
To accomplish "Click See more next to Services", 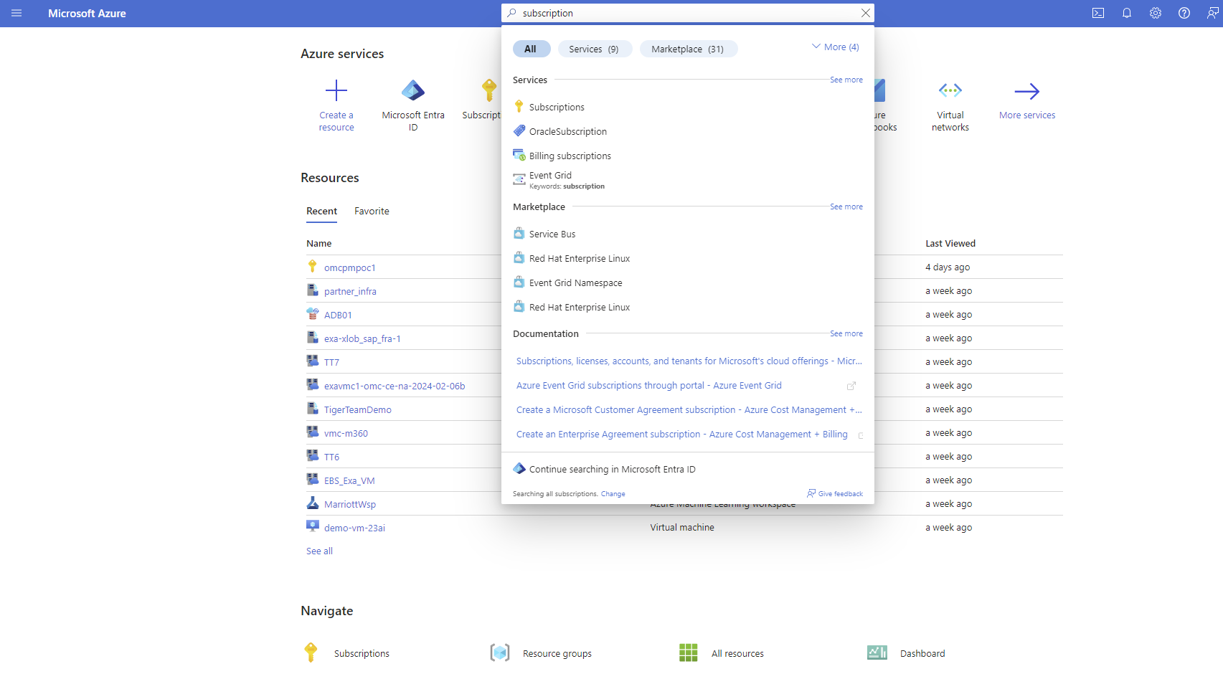I will 846,80.
